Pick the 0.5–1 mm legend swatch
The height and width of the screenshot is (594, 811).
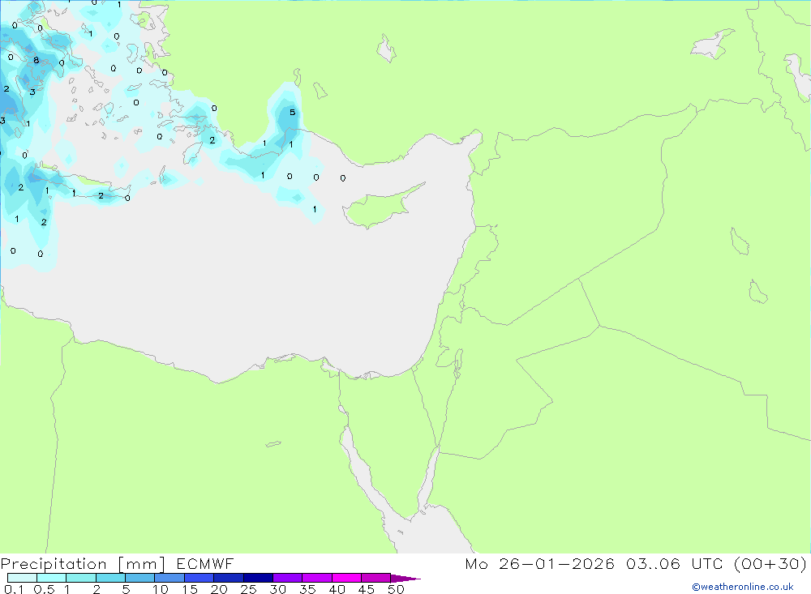(52, 578)
